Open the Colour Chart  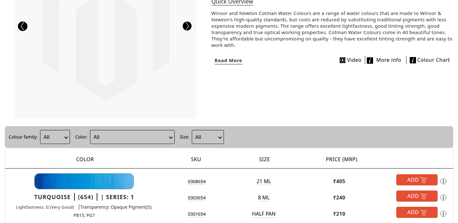430,60
